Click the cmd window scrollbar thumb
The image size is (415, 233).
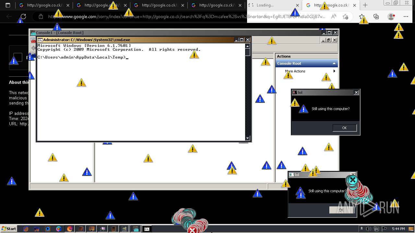248,52
